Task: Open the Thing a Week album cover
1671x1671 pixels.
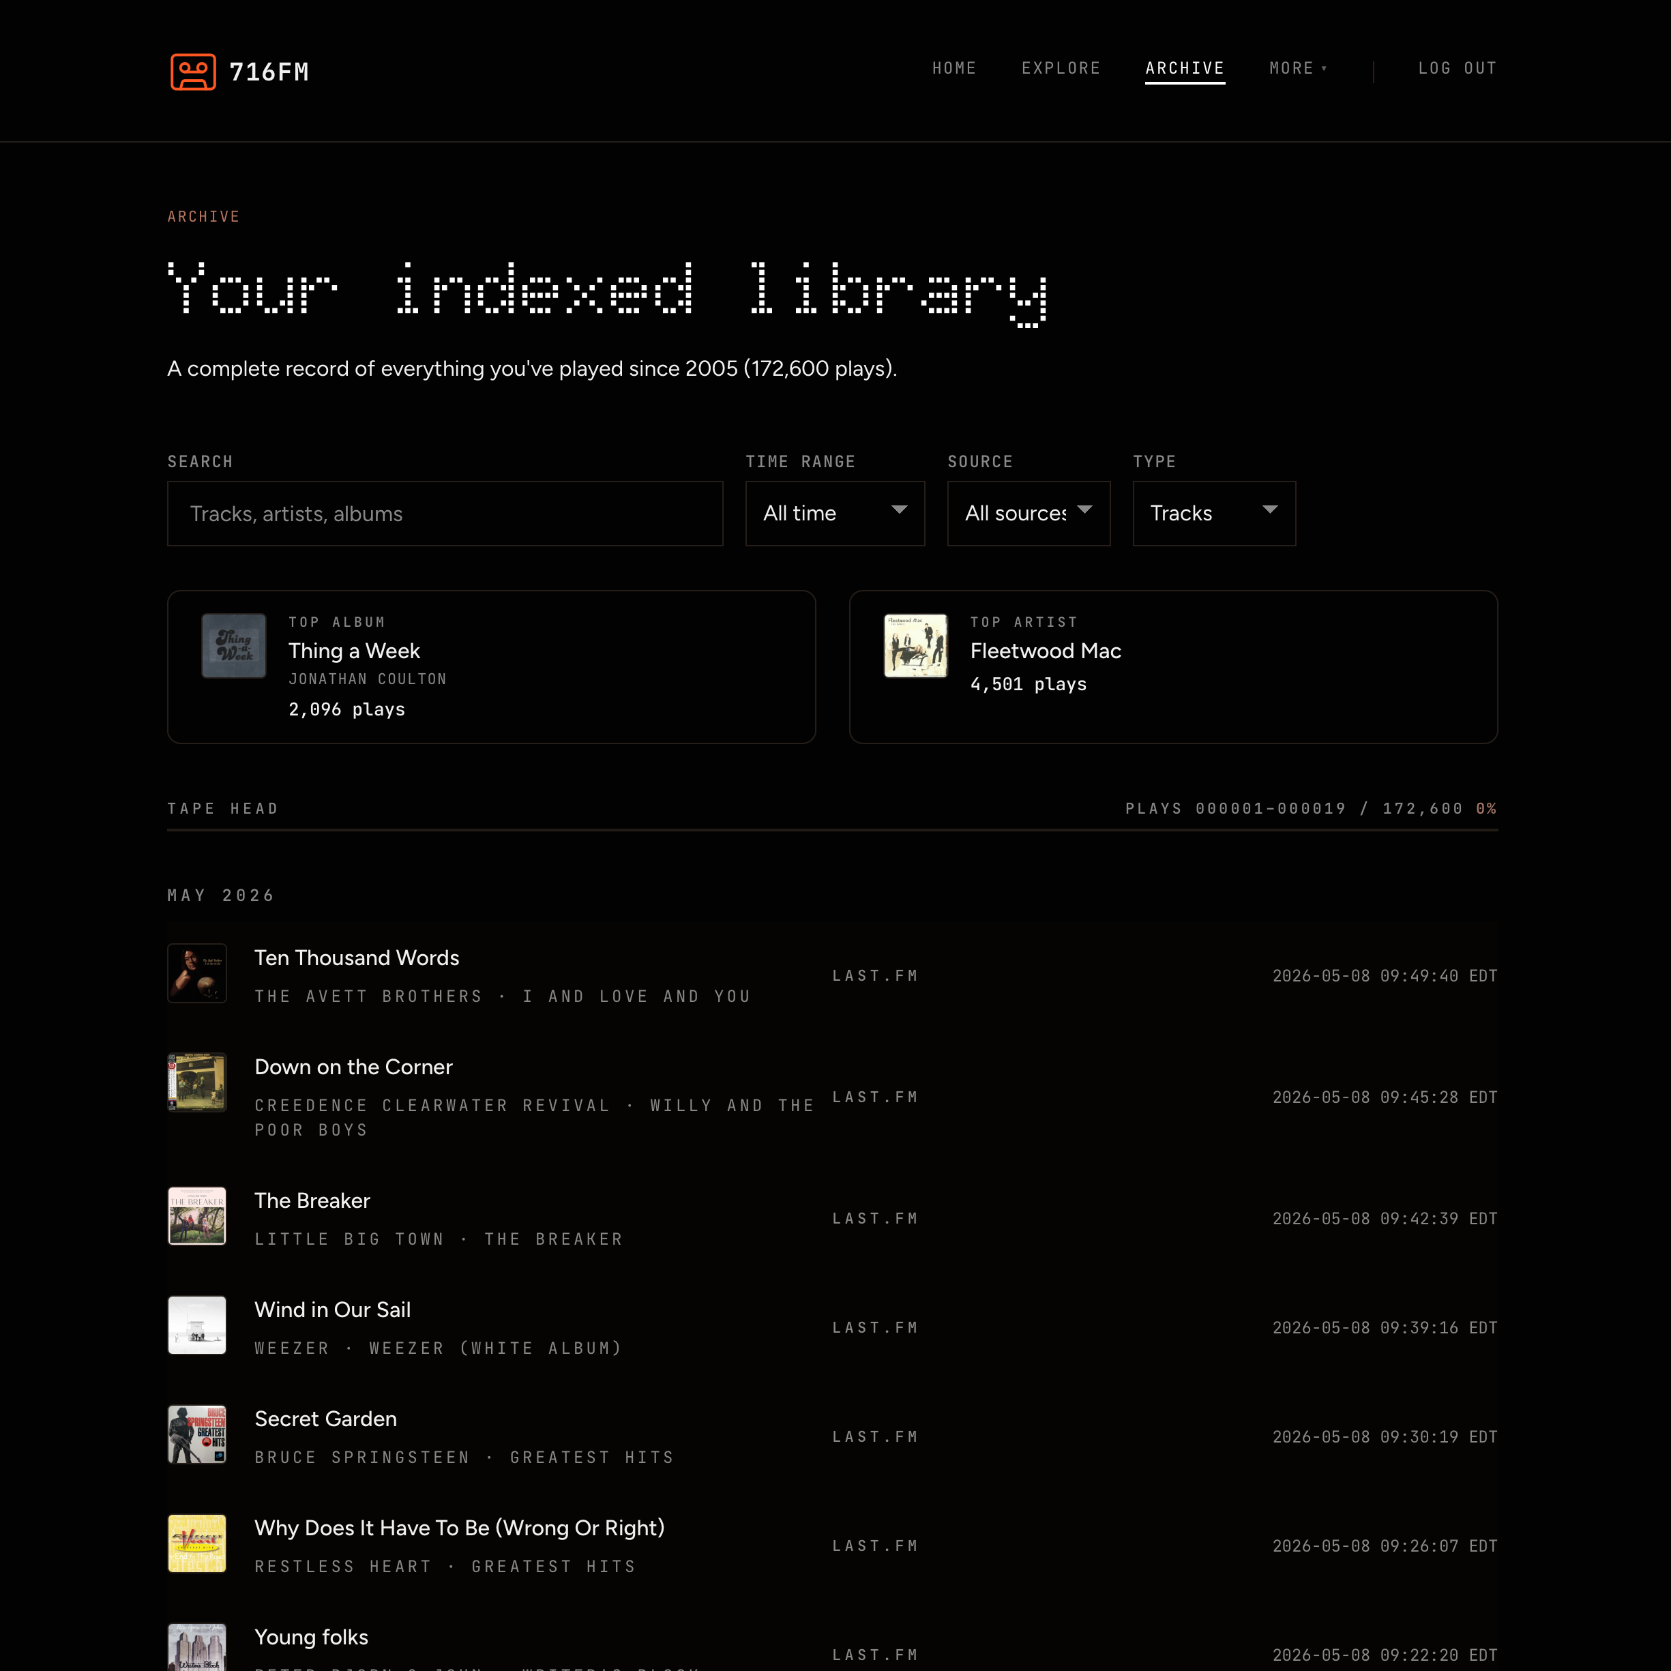Action: point(233,645)
